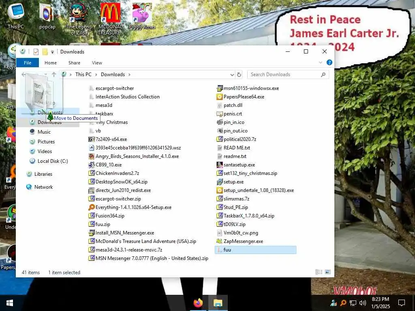This screenshot has height=311, width=415.
Task: Switch to large icons view button
Action: 327,272
